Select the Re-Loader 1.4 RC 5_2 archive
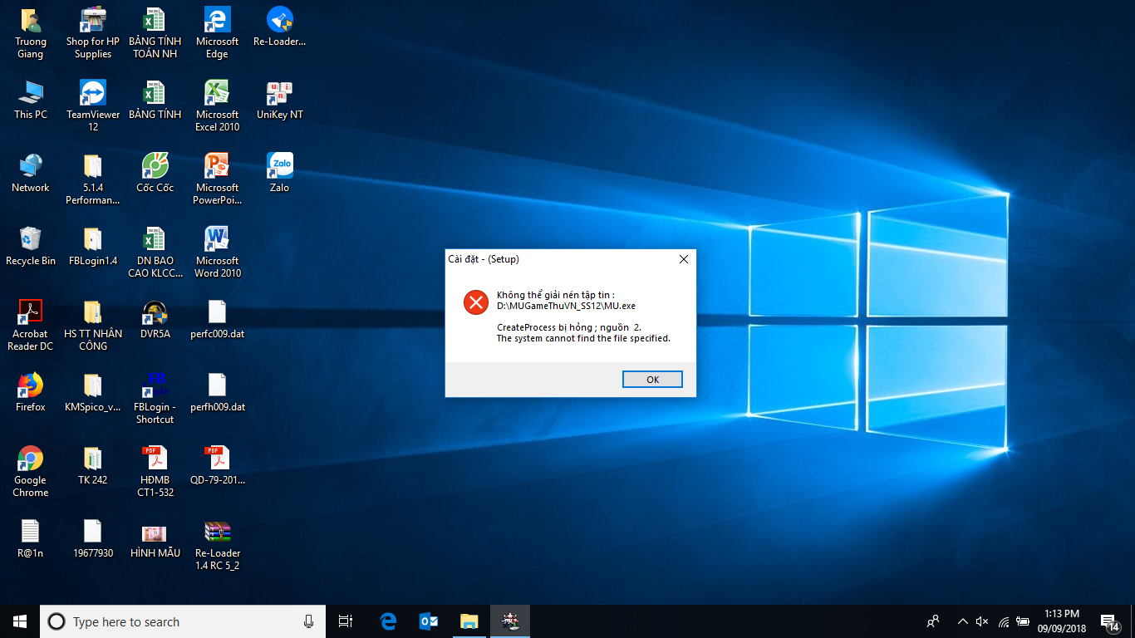1135x638 pixels. [x=218, y=545]
